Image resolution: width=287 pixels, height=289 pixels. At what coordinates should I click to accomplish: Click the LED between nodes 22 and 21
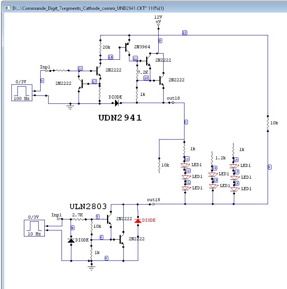coord(185,177)
